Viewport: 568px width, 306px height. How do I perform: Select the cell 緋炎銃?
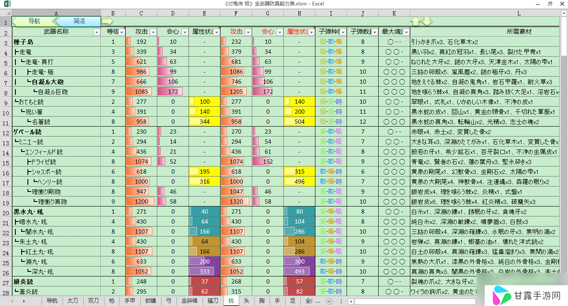(x=56, y=281)
